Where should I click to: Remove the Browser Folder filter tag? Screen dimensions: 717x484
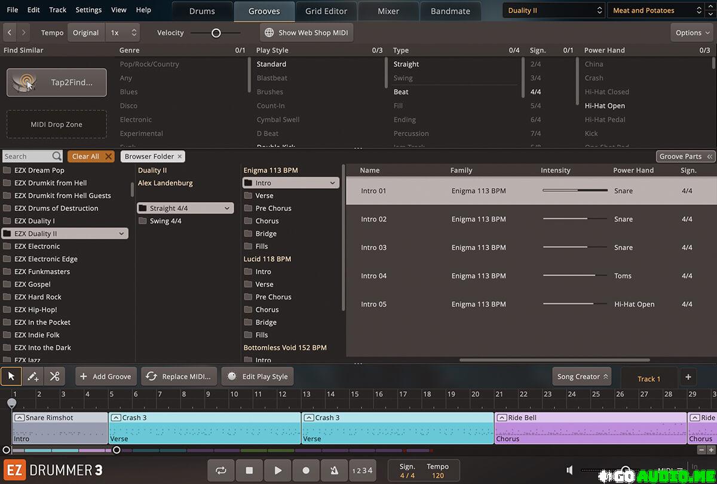coord(179,157)
